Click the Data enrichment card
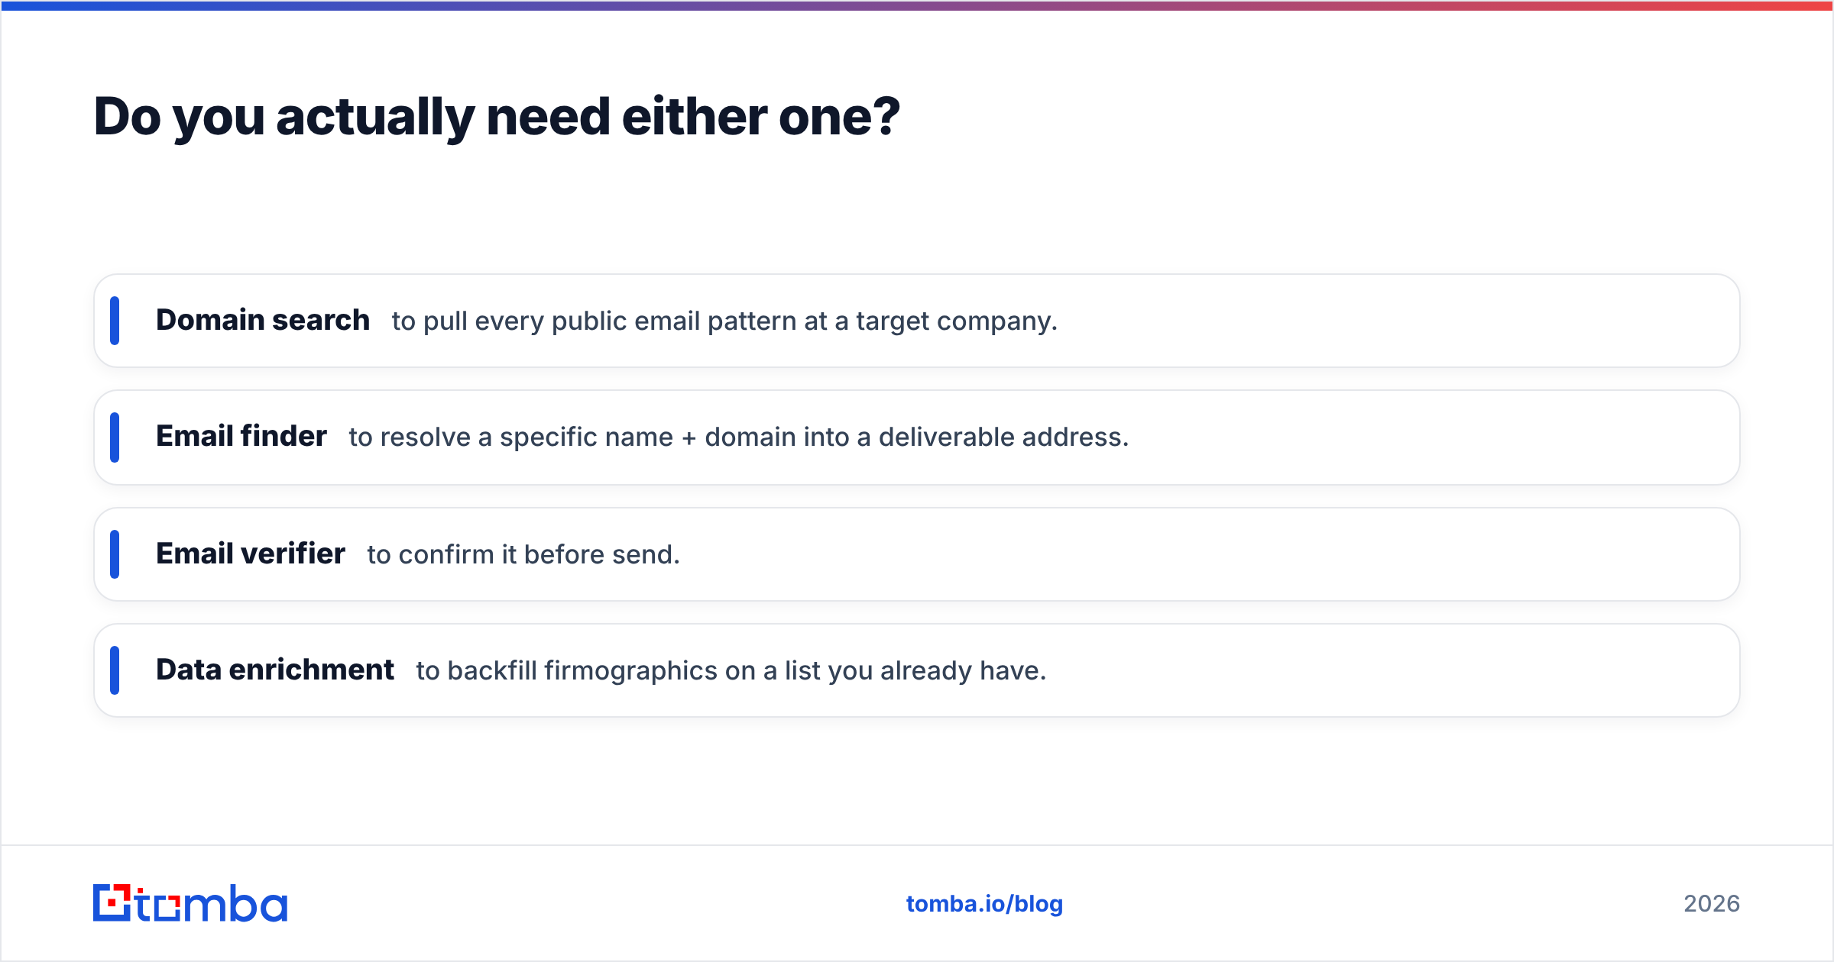The height and width of the screenshot is (962, 1834). 917,670
